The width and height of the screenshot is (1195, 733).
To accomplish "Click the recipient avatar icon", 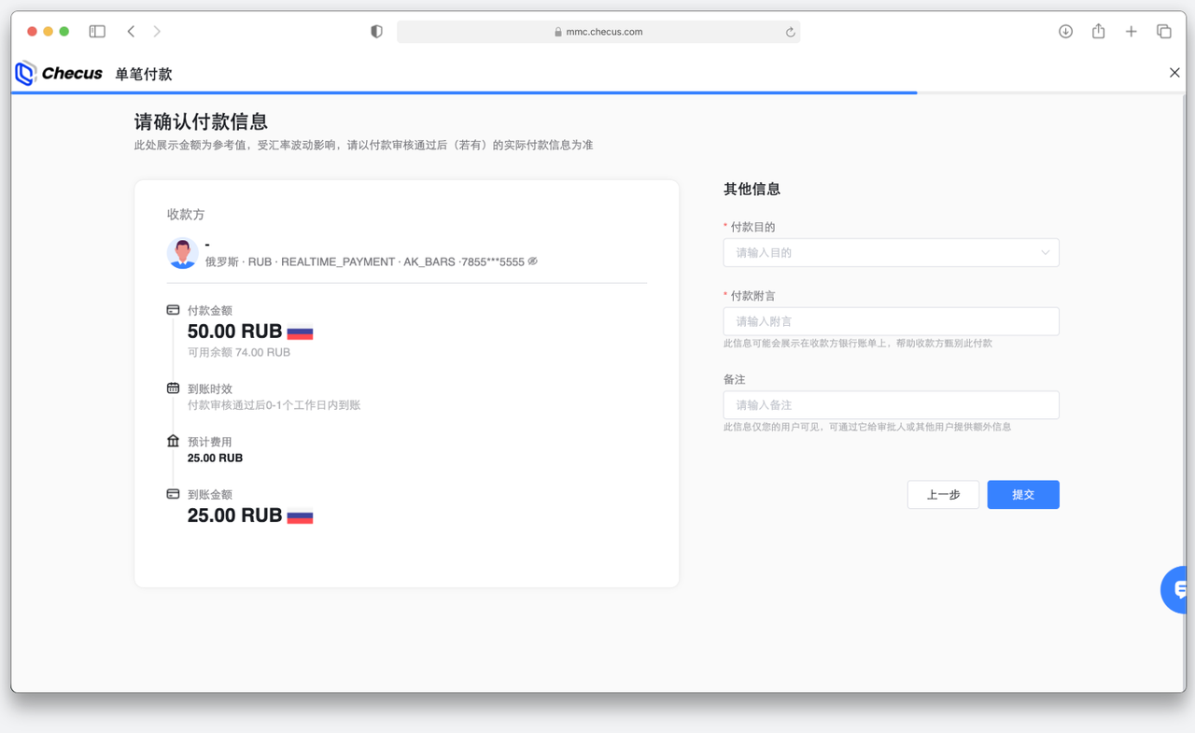I will [182, 253].
